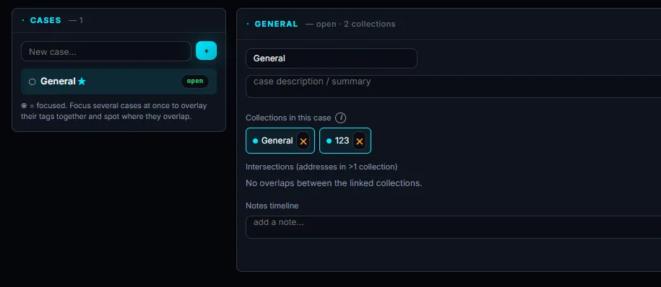This screenshot has height=287, width=661.
Task: Click the plus button to add new case
Action: point(206,51)
